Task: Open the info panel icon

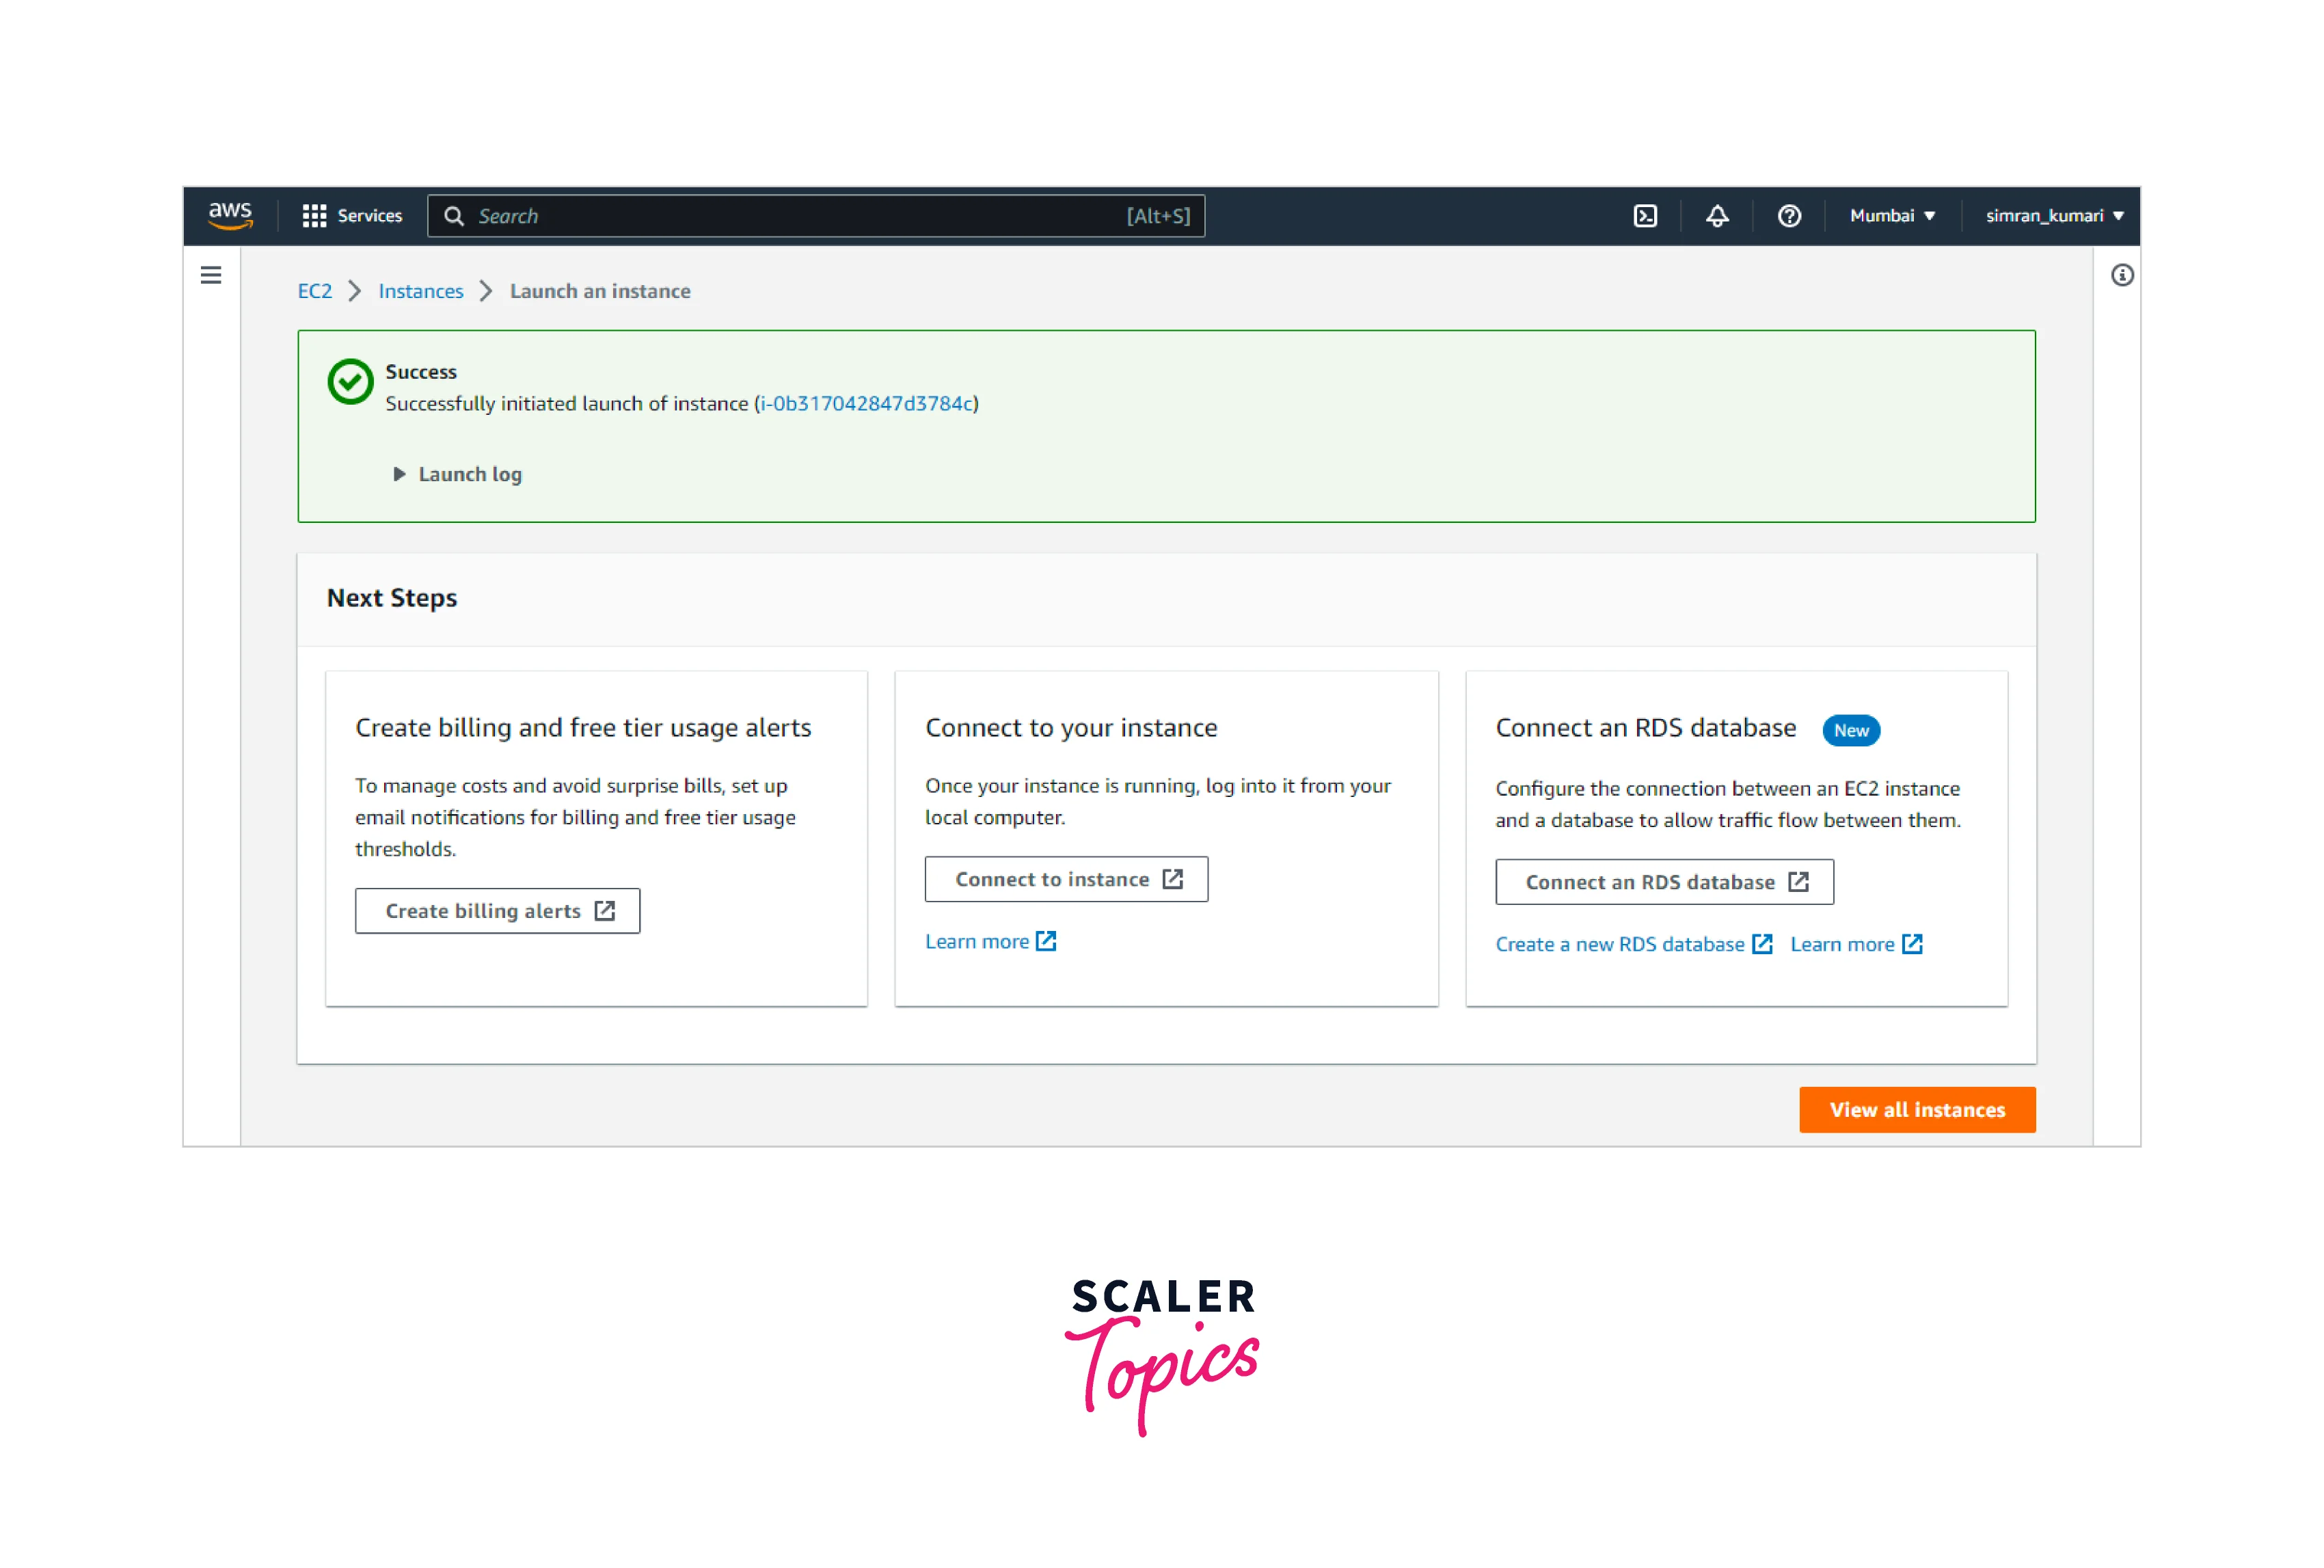Action: (2122, 275)
